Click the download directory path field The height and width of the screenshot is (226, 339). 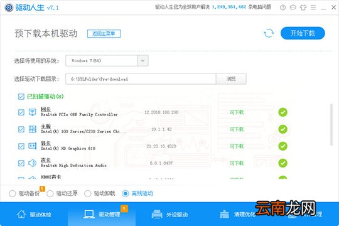(x=141, y=78)
